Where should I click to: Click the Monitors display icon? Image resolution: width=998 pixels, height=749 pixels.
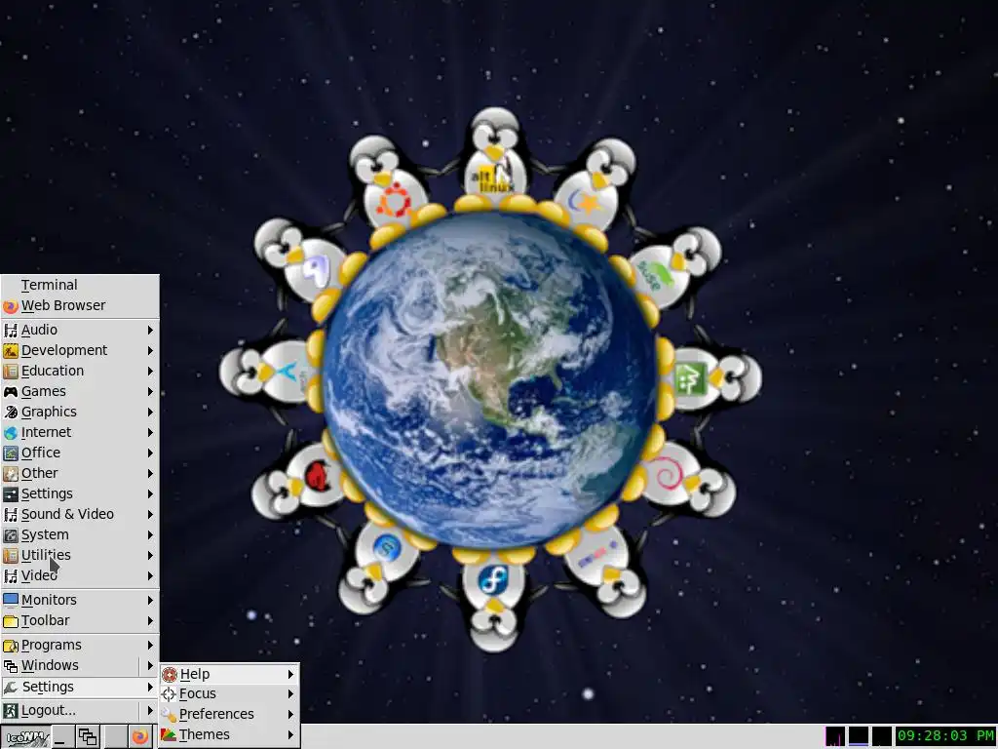pos(10,600)
